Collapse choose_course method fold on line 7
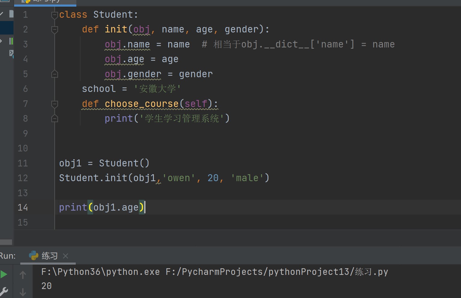This screenshot has height=298, width=461. (54, 104)
